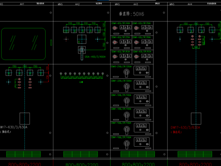Click the small green door handle beside the window
This screenshot has width=221, height=166.
click(x=51, y=42)
